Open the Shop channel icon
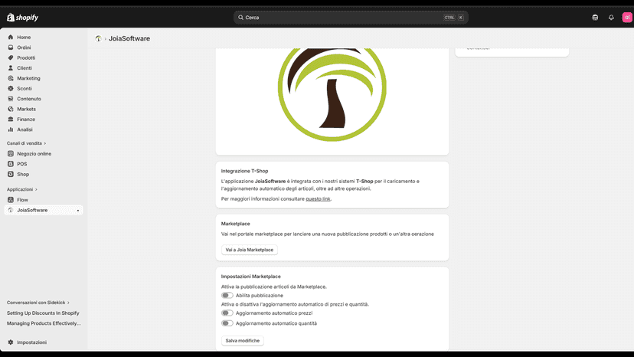 click(x=11, y=174)
